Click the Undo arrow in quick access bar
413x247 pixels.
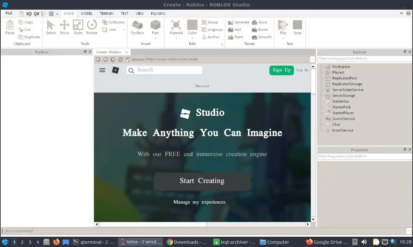click(x=29, y=14)
